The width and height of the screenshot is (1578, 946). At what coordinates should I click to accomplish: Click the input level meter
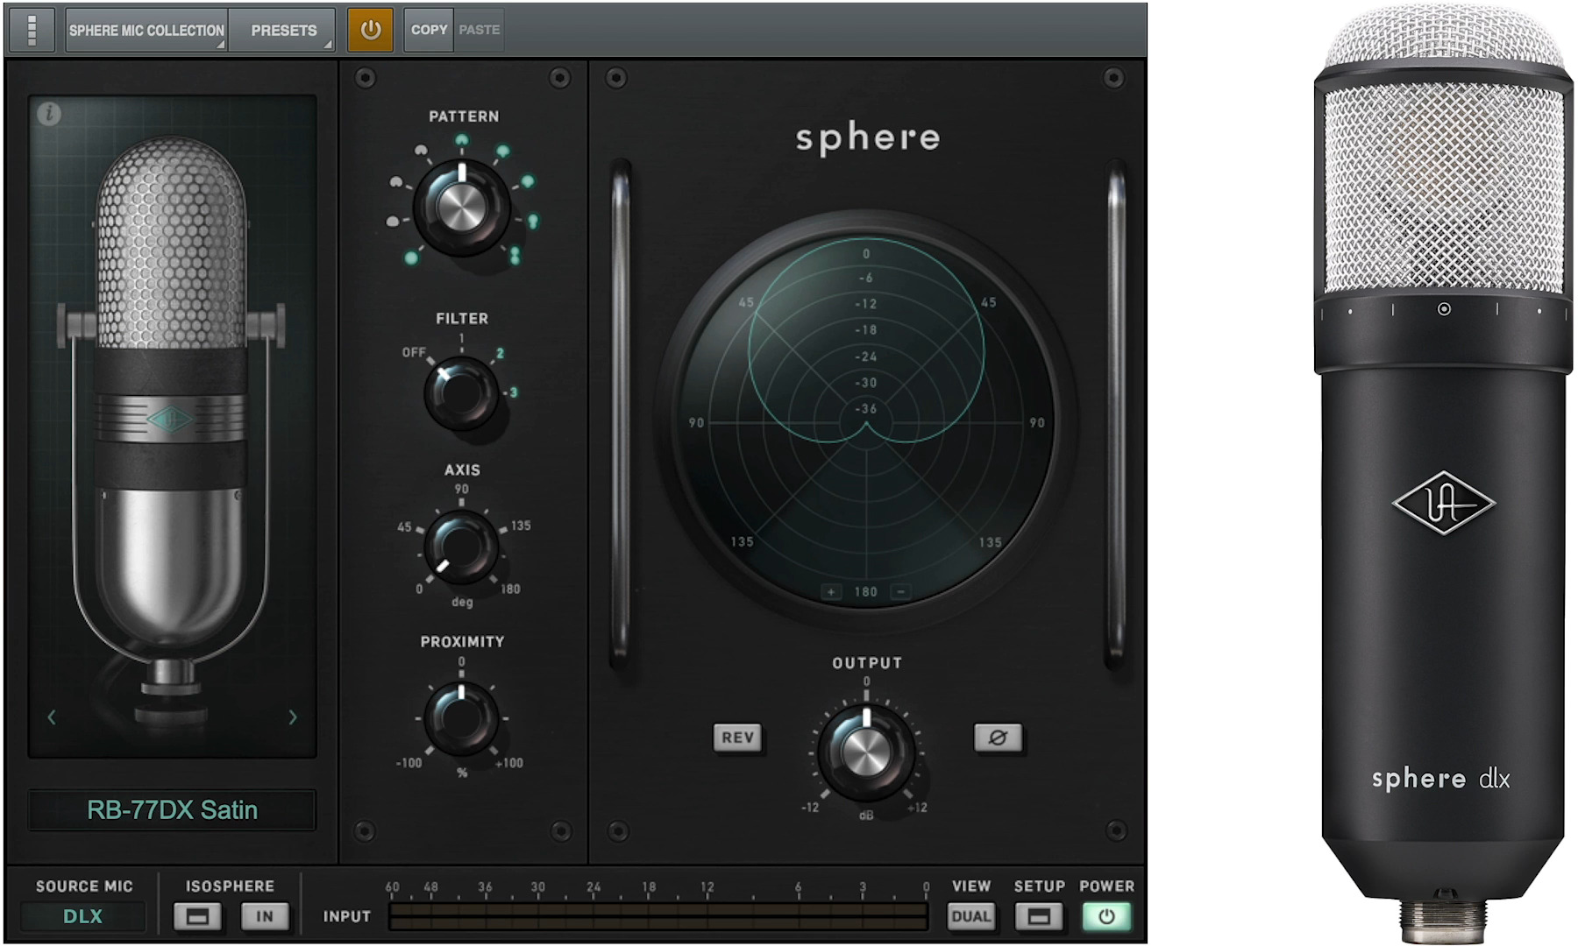coord(658,917)
